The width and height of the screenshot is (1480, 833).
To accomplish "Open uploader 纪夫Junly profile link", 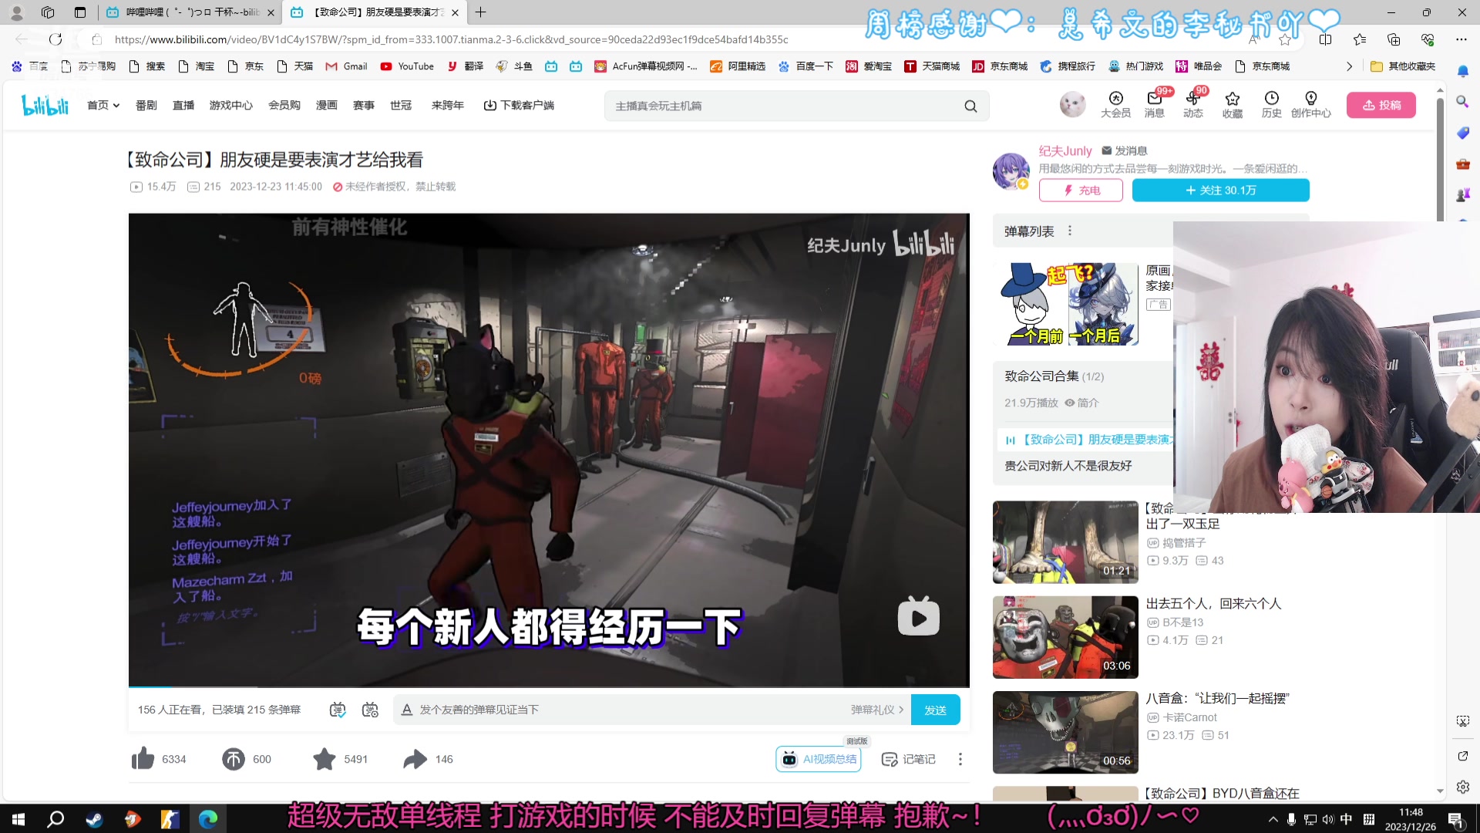I will (1065, 151).
